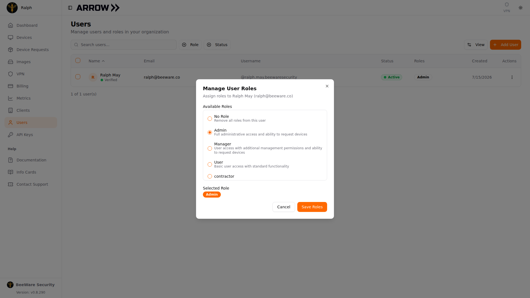This screenshot has height=298, width=530.
Task: Click the Admin badge under Selected Role
Action: pyautogui.click(x=212, y=195)
